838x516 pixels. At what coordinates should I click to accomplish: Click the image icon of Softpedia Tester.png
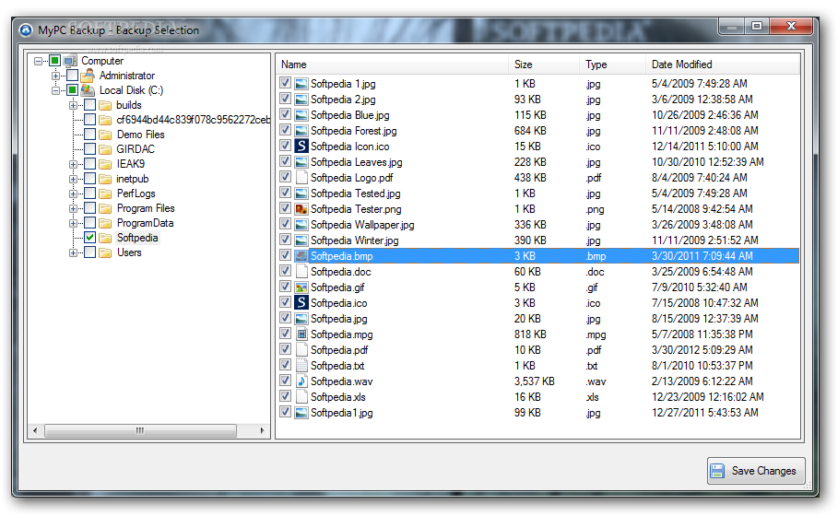tap(301, 209)
